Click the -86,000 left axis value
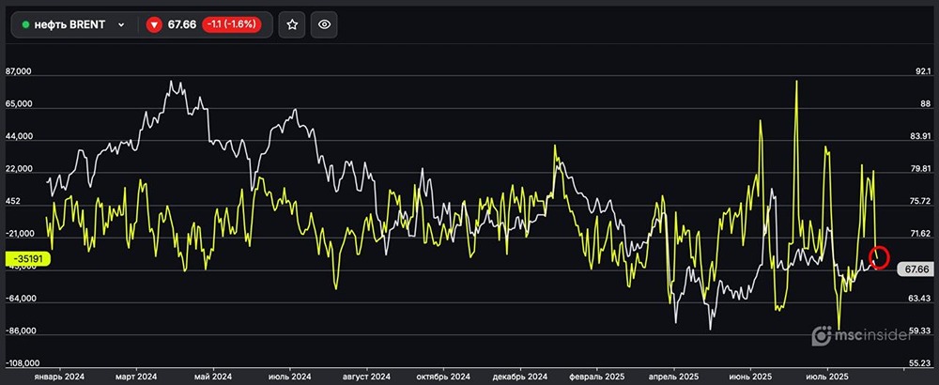 point(19,331)
